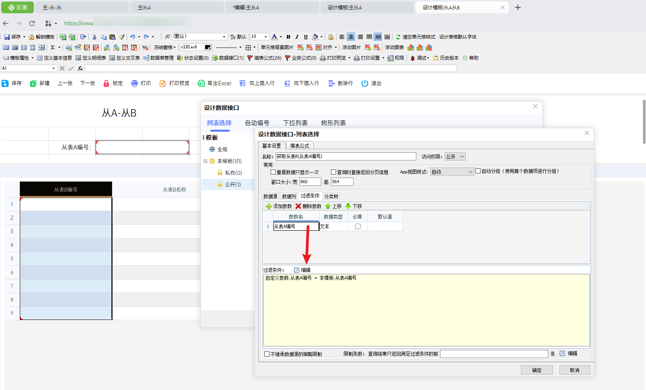Screen dimensions: 646x390
Task: Toggle the auto grouping checkbox
Action: click(x=478, y=171)
